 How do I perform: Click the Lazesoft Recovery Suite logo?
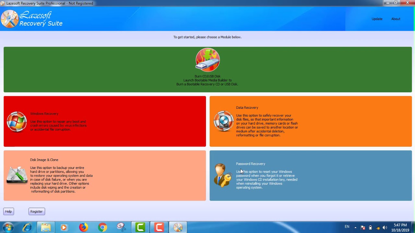[31, 19]
